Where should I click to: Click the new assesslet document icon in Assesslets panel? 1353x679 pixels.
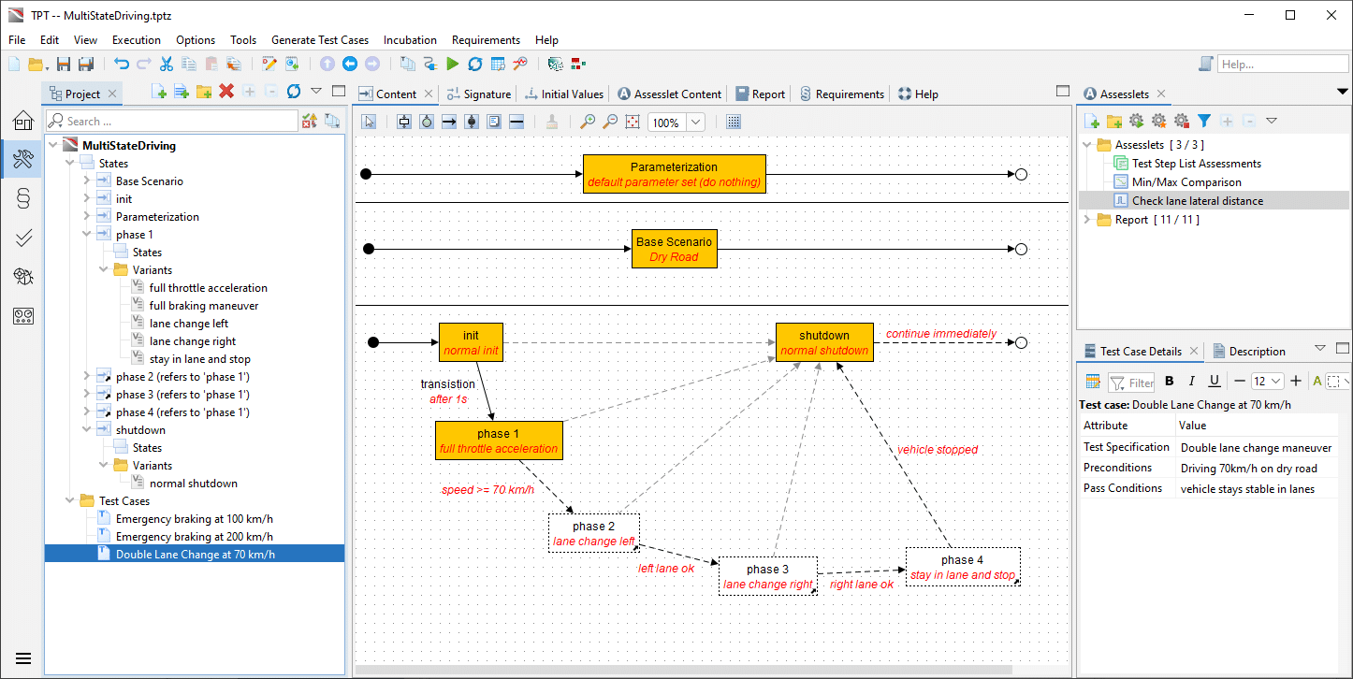pyautogui.click(x=1091, y=121)
